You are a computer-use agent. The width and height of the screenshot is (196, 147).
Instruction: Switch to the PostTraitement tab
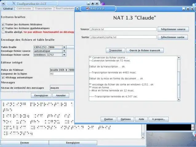65,9
